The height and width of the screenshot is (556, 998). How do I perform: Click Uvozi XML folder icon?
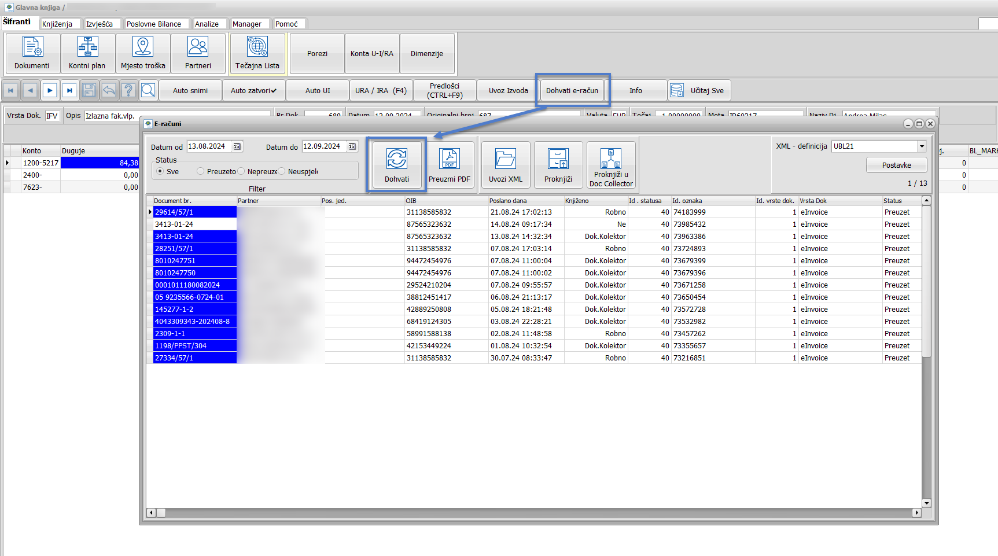point(506,165)
